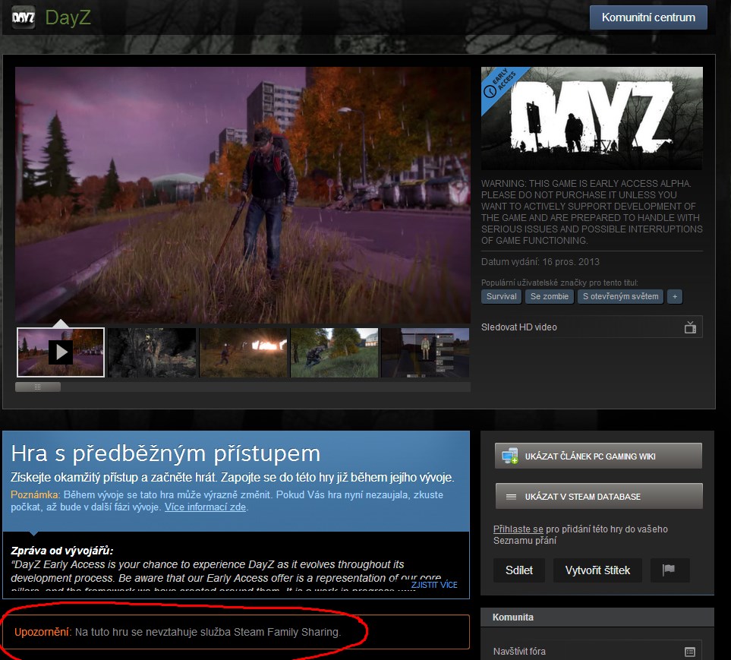731x660 pixels.
Task: Select the crouching soldier in grass thumbnail
Action: click(334, 352)
